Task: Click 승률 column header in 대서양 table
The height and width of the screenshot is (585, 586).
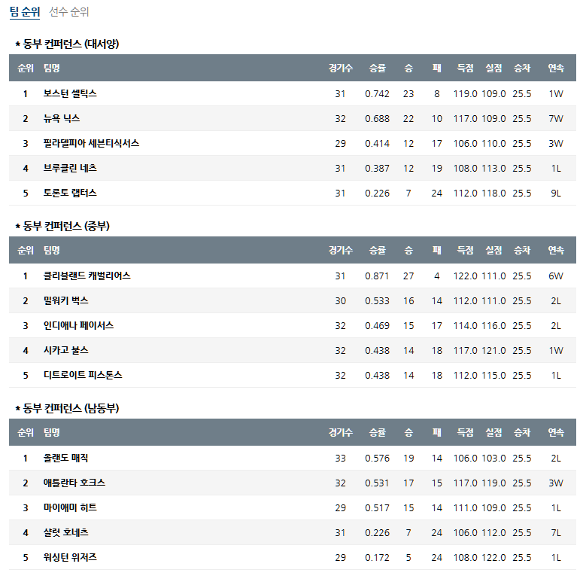Action: [377, 69]
